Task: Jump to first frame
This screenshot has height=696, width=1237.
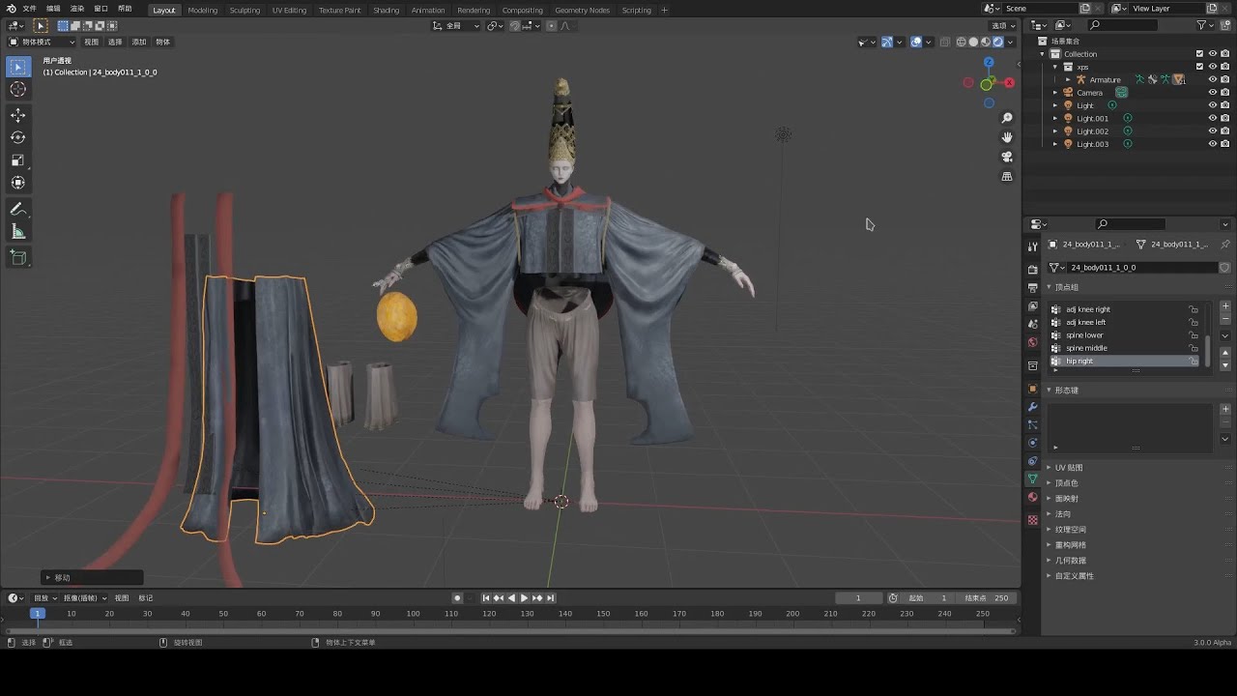Action: click(486, 598)
